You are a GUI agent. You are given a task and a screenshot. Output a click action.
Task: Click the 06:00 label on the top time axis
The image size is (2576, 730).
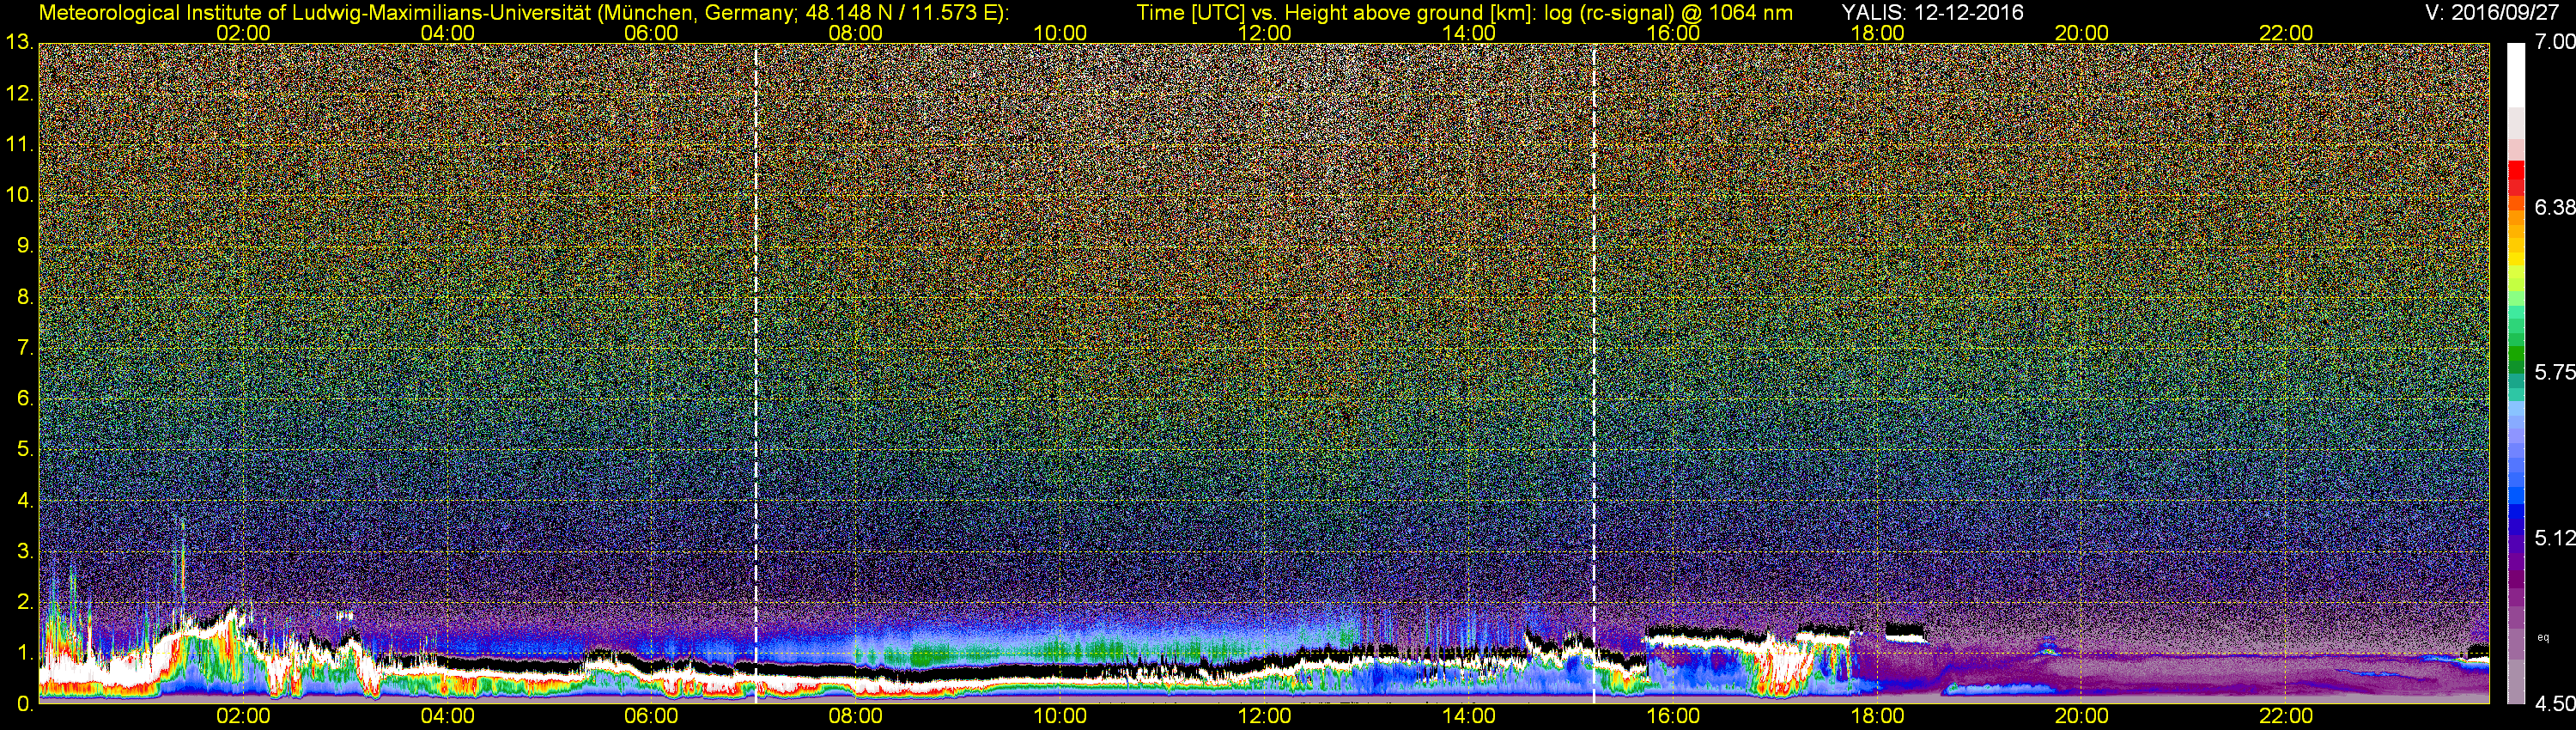tap(651, 33)
